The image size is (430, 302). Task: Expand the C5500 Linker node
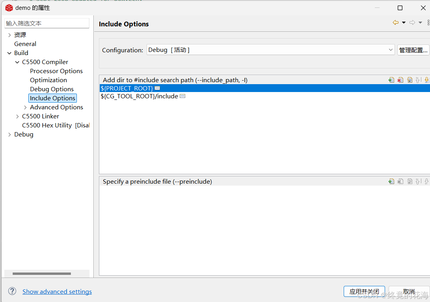click(x=17, y=116)
